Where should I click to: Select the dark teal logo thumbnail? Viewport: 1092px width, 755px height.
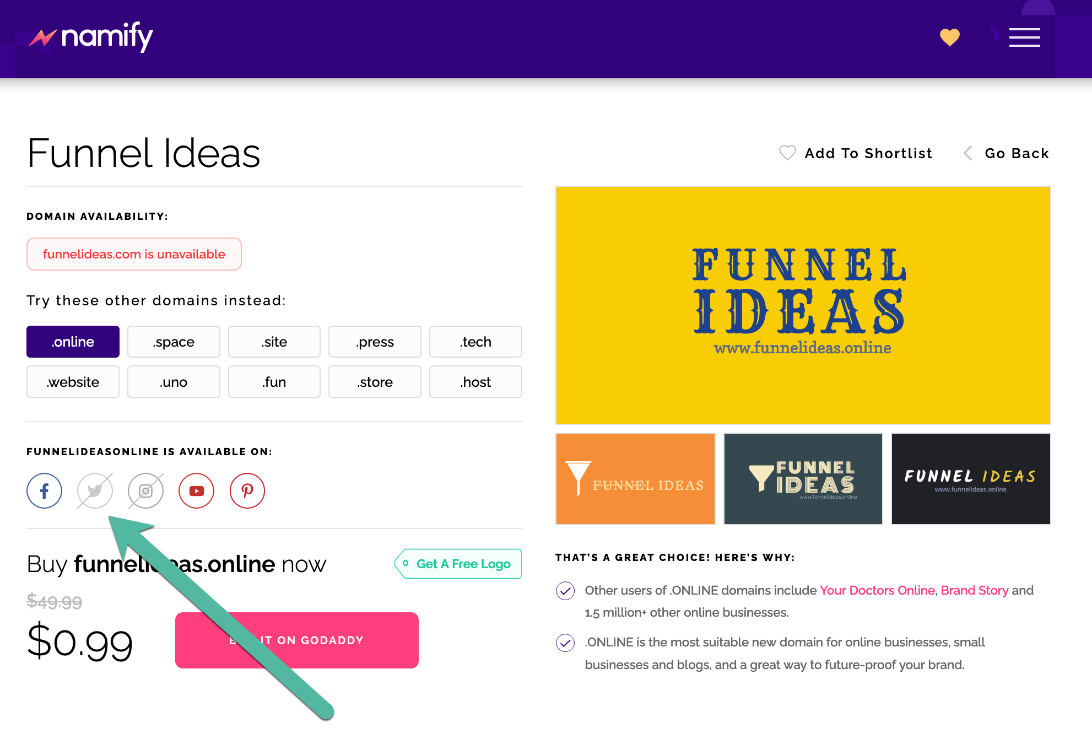pyautogui.click(x=803, y=478)
